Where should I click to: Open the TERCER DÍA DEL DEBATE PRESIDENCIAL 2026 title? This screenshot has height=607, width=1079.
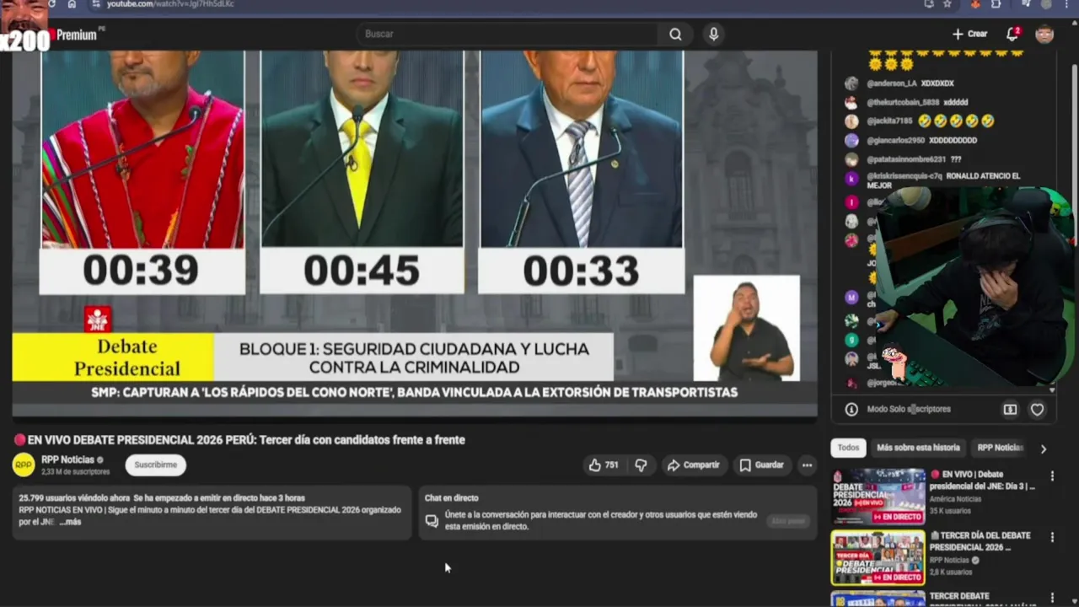(x=980, y=541)
